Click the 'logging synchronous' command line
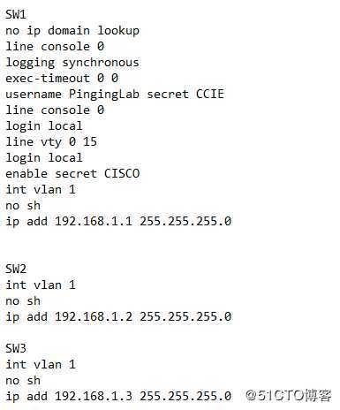 [x=72, y=63]
